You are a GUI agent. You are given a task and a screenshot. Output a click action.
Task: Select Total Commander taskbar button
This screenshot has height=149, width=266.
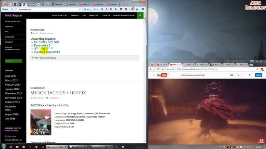79,147
